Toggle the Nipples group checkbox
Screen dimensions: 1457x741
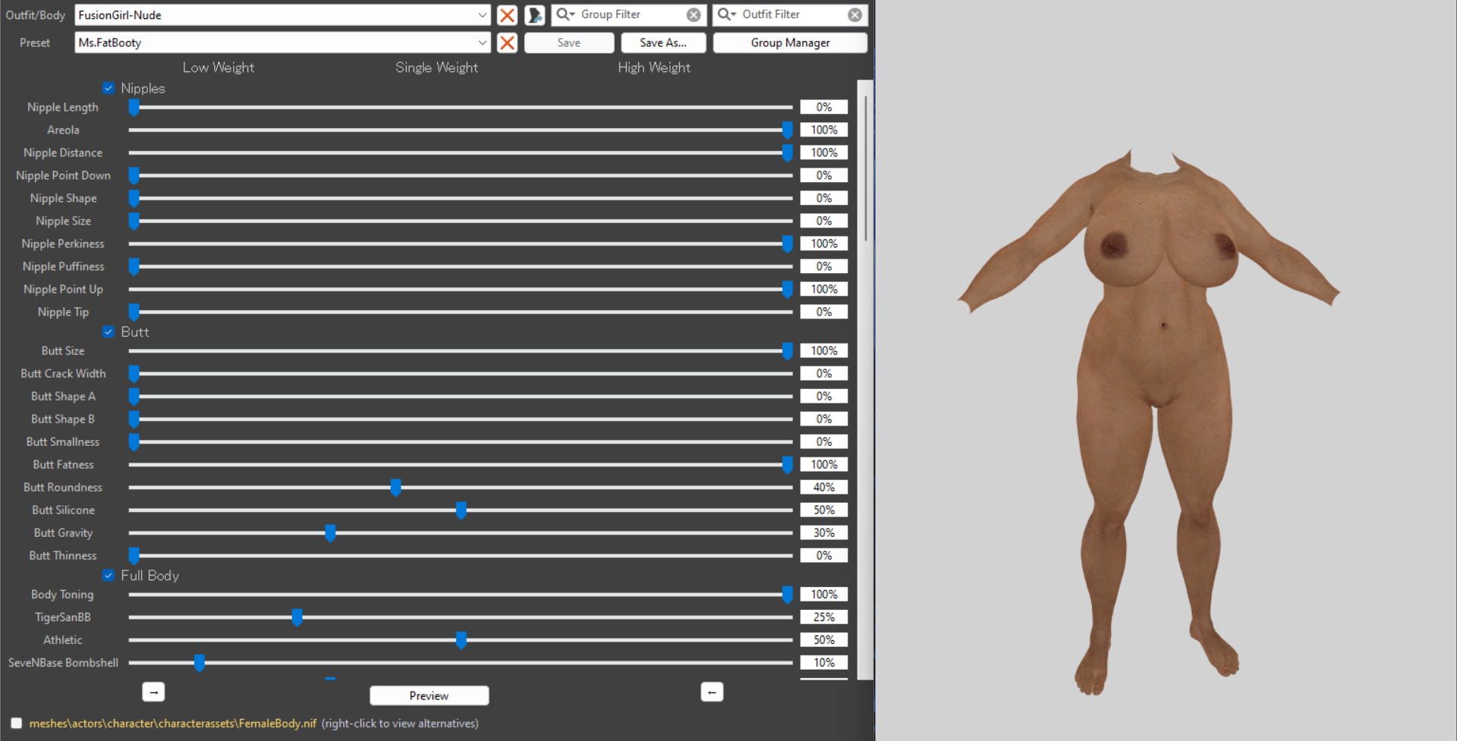(109, 88)
